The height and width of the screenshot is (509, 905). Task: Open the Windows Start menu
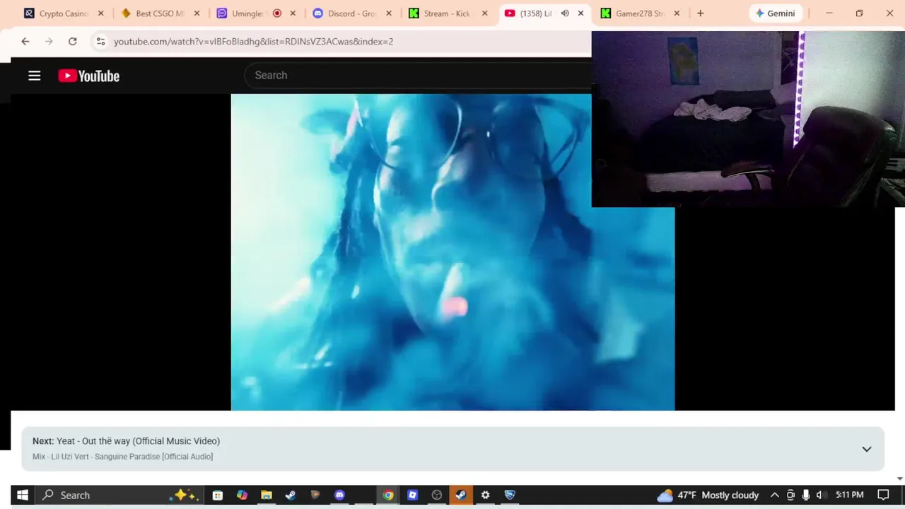(22, 495)
